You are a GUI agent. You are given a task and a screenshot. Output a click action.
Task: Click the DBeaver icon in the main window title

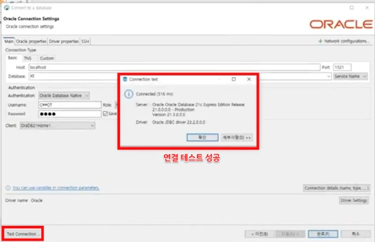(x=7, y=7)
